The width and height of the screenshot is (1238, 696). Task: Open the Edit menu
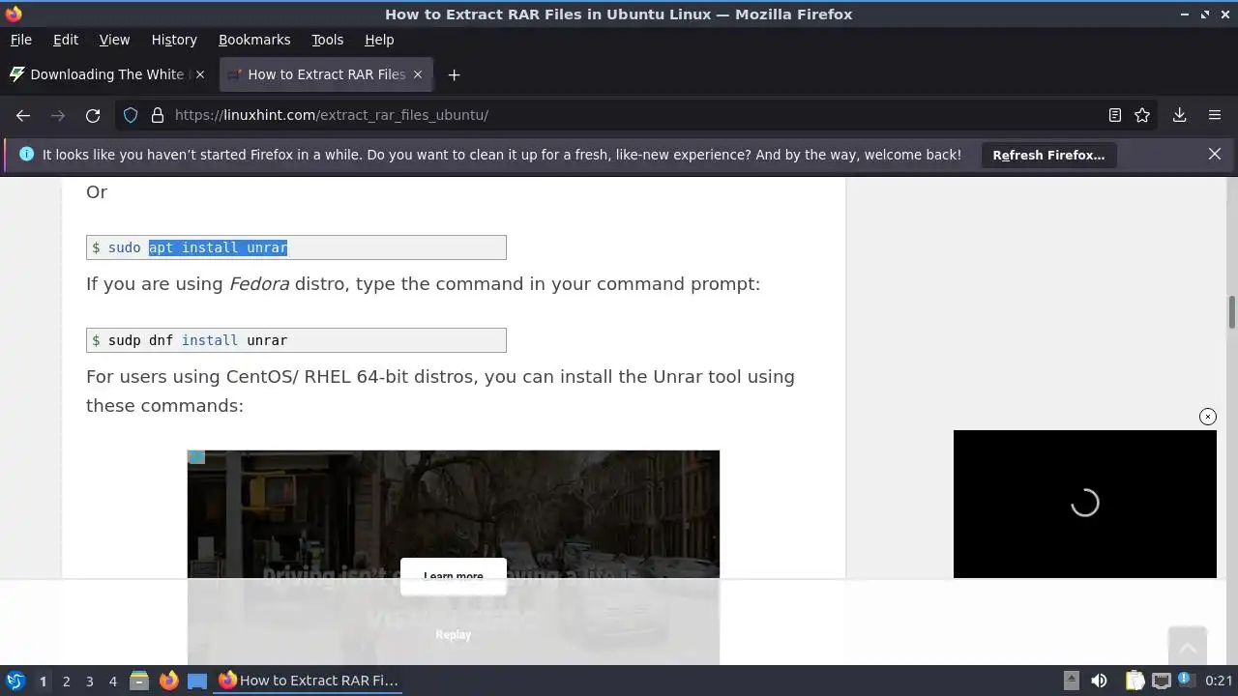click(66, 40)
